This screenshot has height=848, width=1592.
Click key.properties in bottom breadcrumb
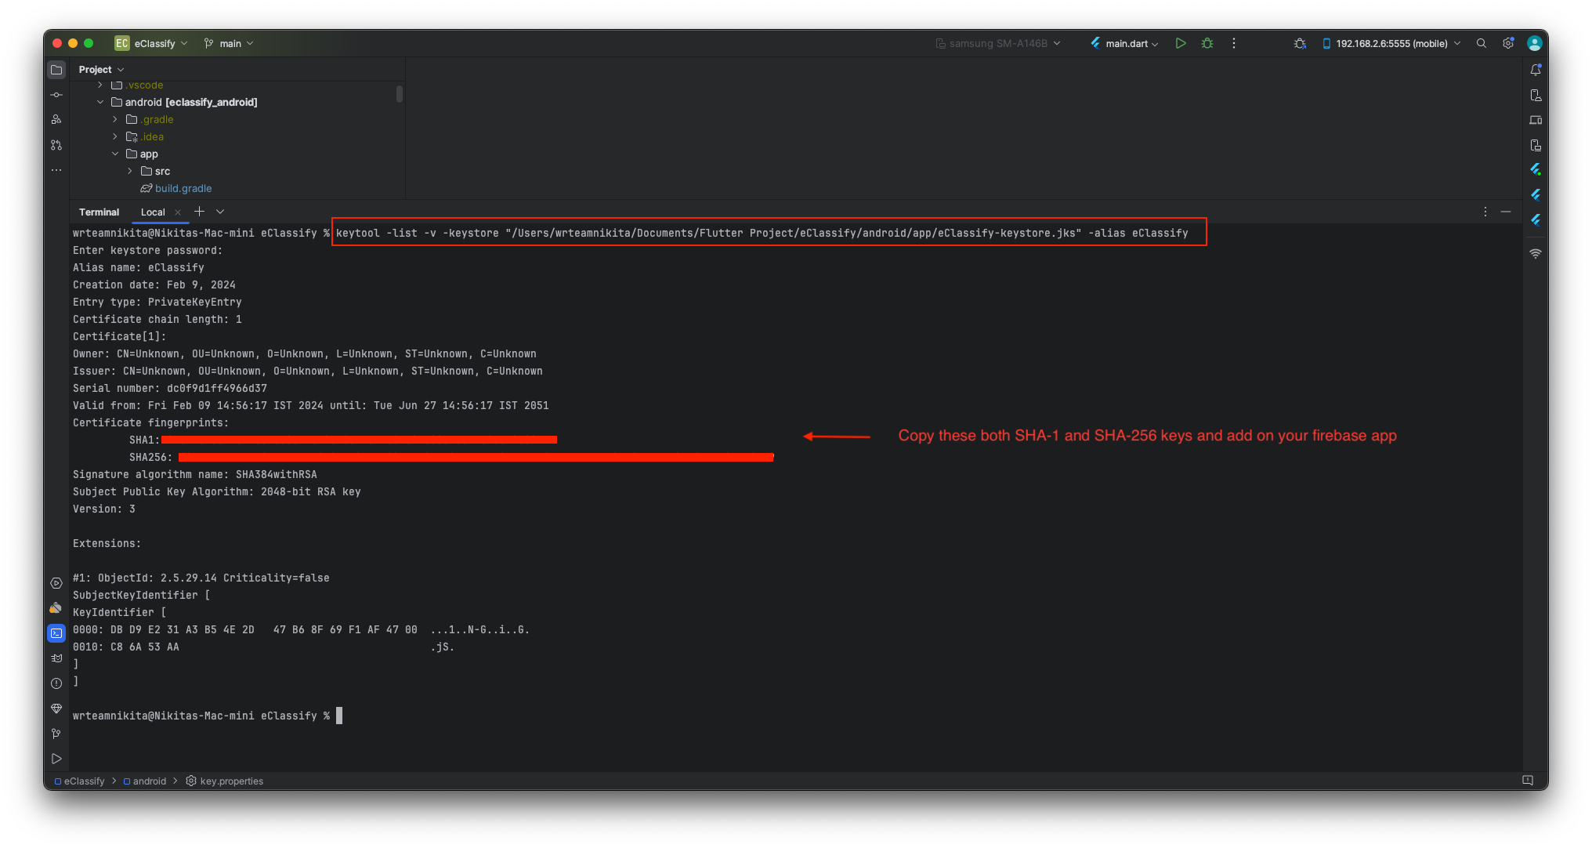tap(231, 781)
